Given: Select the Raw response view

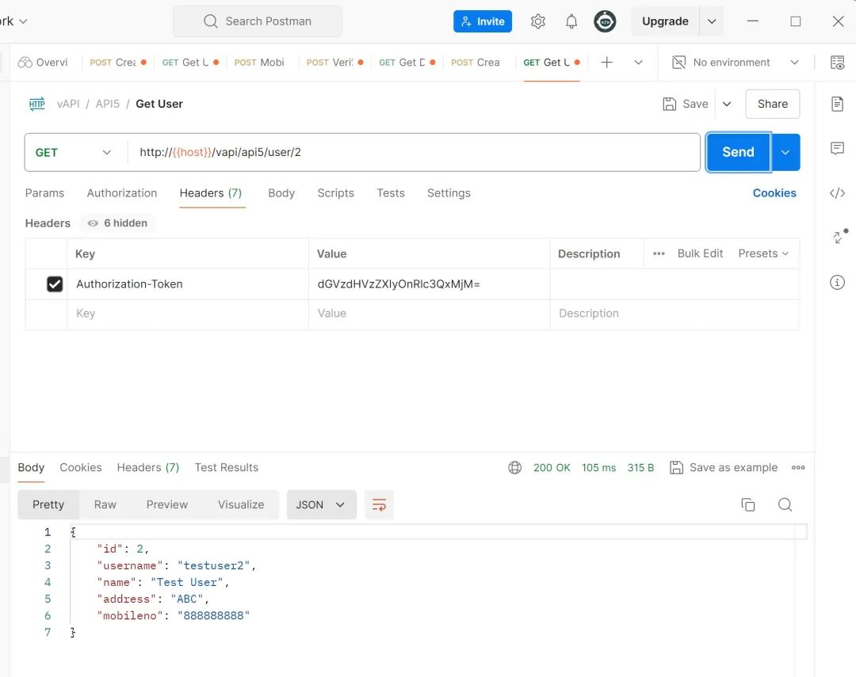Looking at the screenshot, I should 105,504.
